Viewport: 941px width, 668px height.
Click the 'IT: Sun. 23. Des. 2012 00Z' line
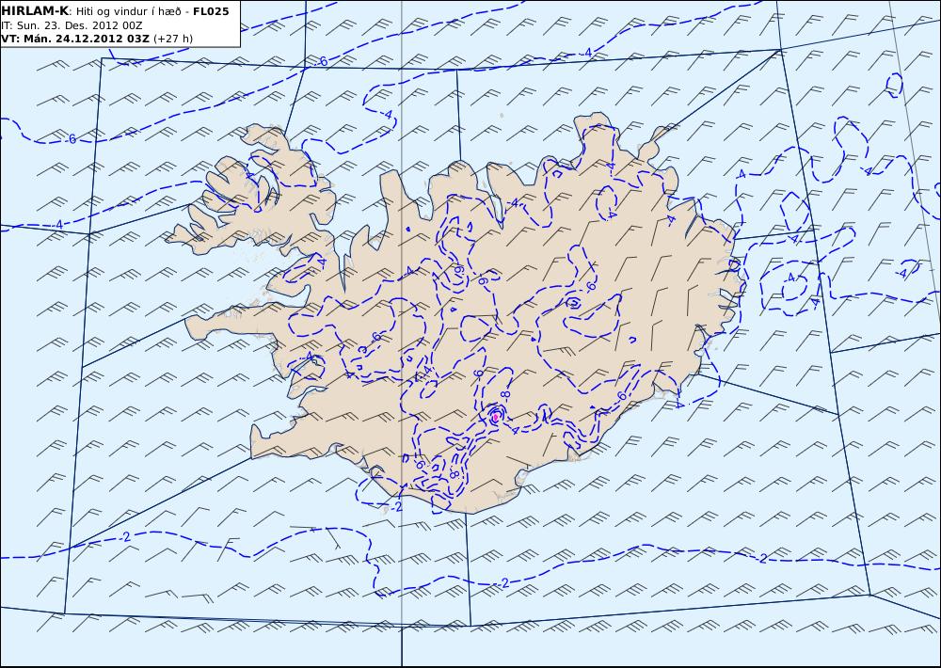click(72, 25)
